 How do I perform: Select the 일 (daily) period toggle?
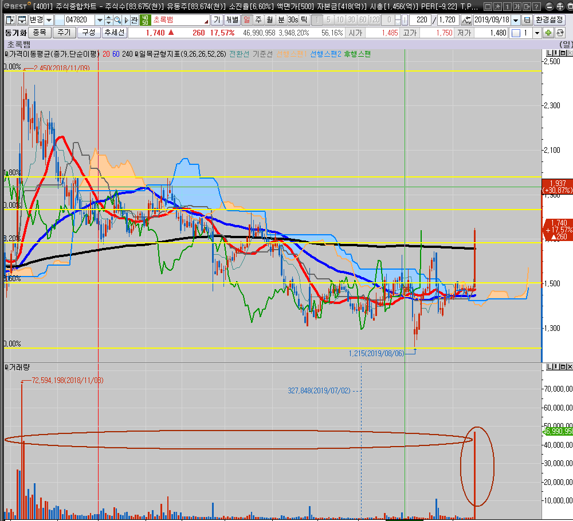[247, 19]
